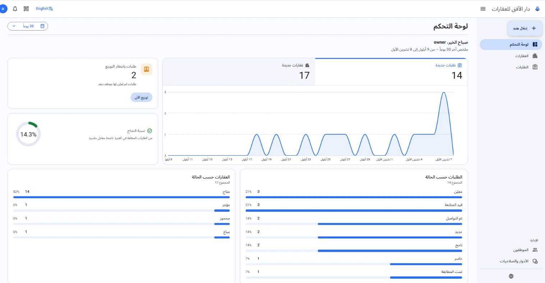Open the QR code icon
Screen dimensions: 545x283
click(26, 9)
